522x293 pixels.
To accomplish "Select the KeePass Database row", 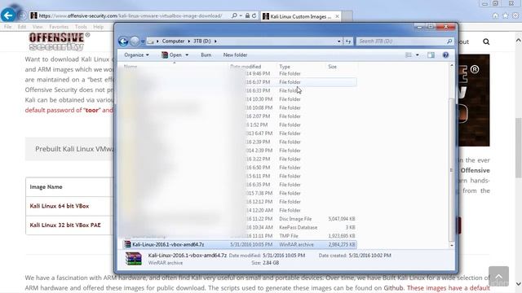I will click(240, 228).
